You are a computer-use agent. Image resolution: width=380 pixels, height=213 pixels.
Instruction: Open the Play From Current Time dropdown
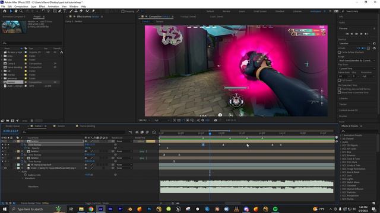click(357, 69)
